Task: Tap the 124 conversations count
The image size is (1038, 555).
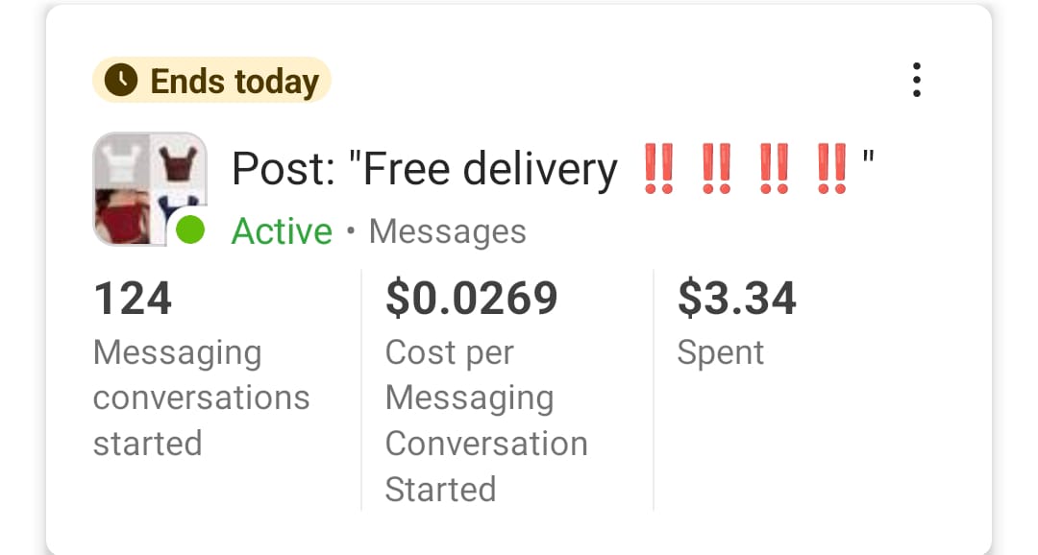Action: point(133,298)
